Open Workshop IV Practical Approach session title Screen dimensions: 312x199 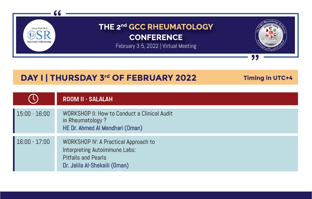[x=109, y=142]
